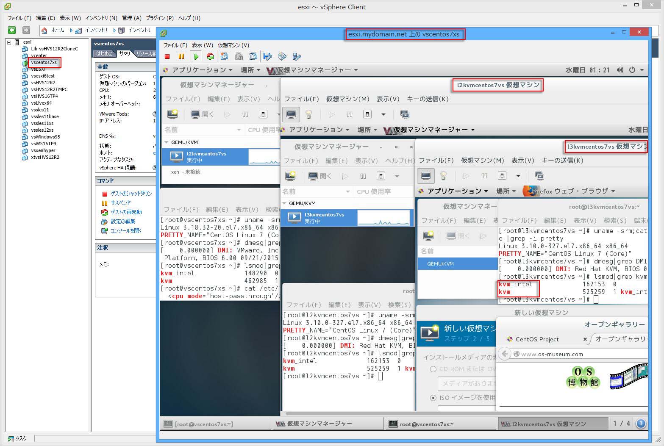Open キーの送信(K) menu in l2kvmcentos7vs window
The height and width of the screenshot is (446, 664).
(428, 99)
